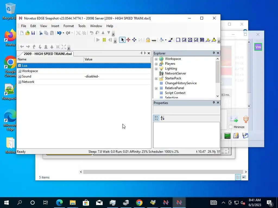This screenshot has height=208, width=278.
Task: Open the Format menu
Action: [x=69, y=26]
